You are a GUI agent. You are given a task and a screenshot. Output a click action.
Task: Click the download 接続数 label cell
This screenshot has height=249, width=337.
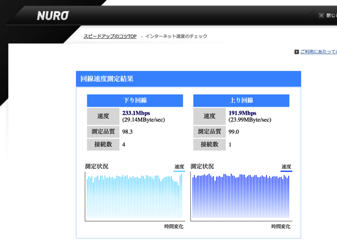coord(102,145)
